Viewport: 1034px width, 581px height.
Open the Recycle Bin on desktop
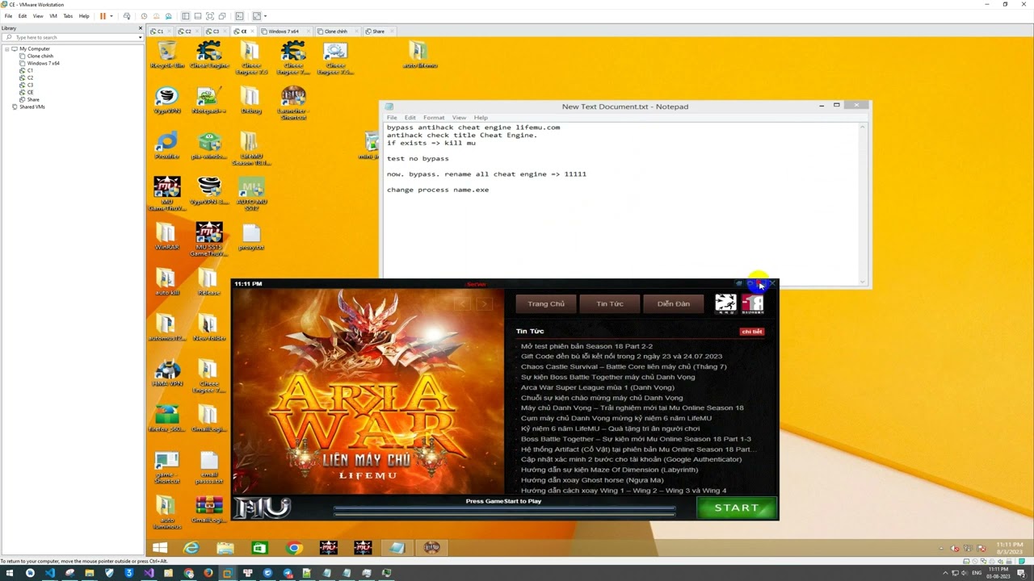click(167, 55)
